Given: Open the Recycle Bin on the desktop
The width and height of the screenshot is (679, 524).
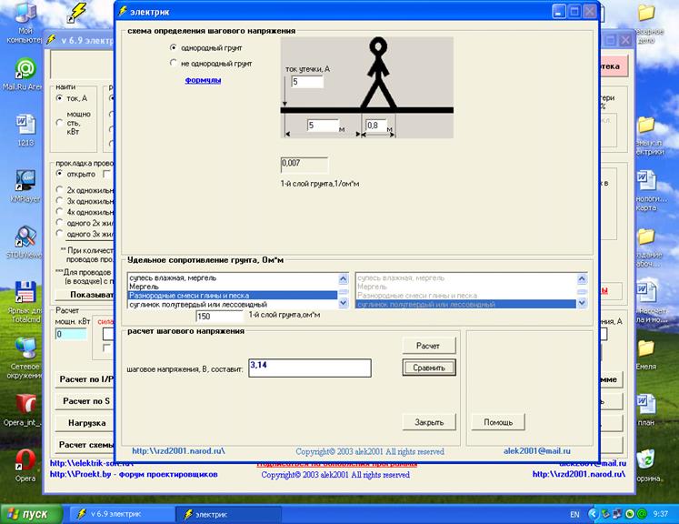Looking at the screenshot, I should pos(646,459).
